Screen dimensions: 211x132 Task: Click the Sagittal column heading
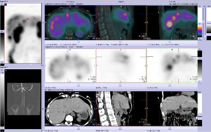[121, 2]
